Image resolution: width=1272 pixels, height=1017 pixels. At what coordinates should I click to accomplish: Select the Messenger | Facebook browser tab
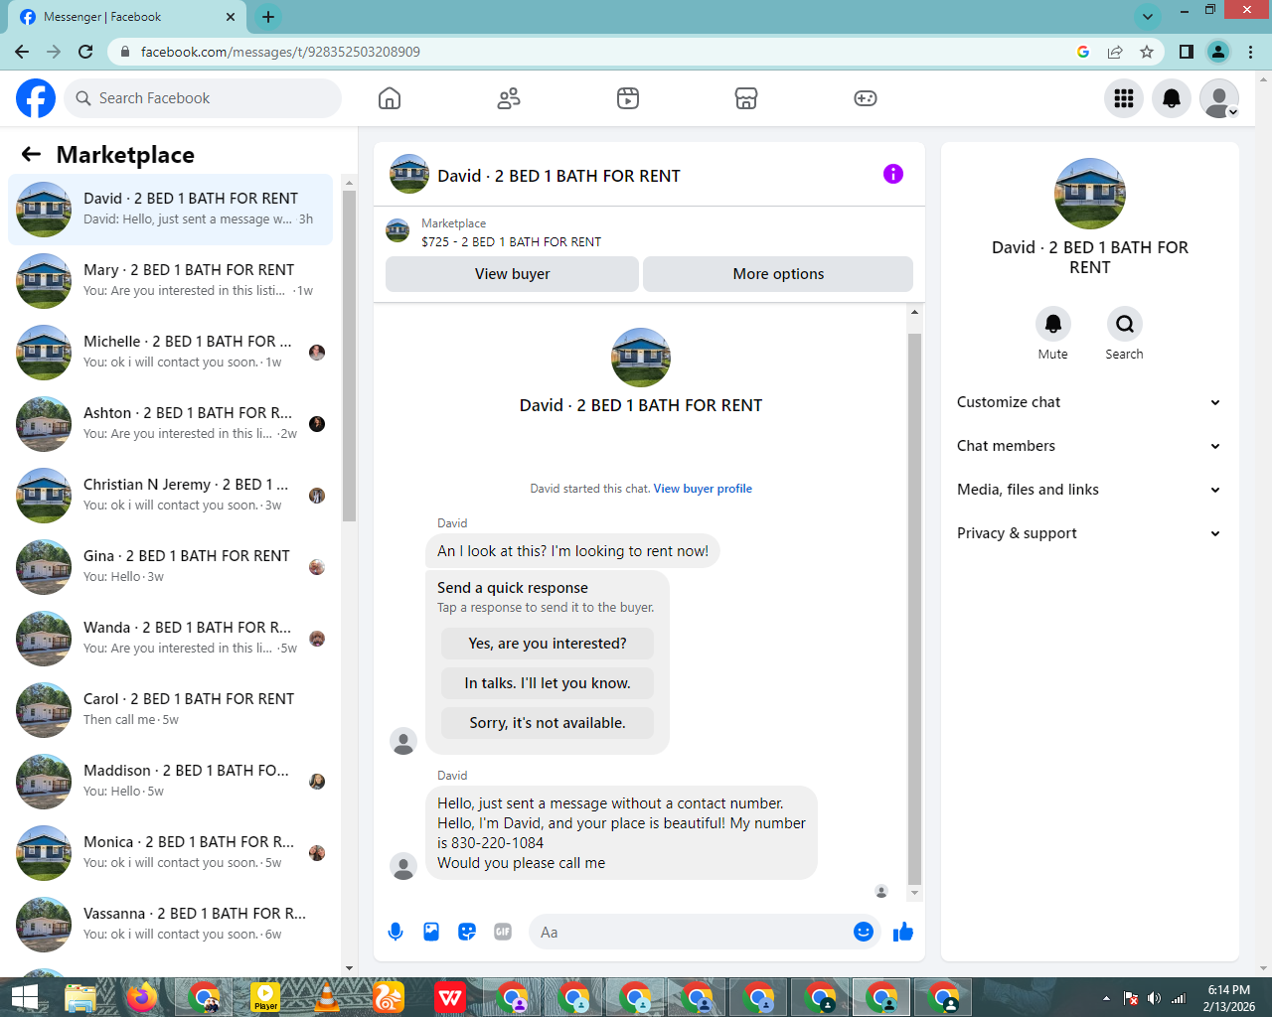[127, 17]
